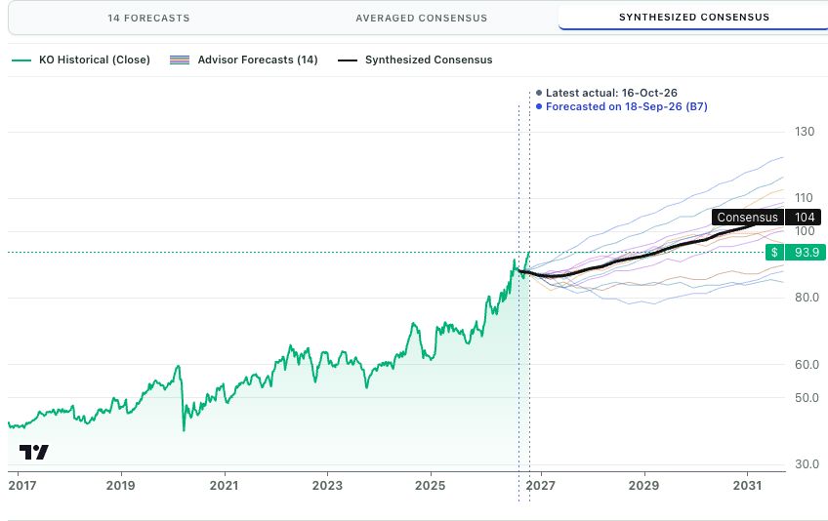Click the green $ 93.9 price label
This screenshot has width=828, height=521.
tap(795, 253)
